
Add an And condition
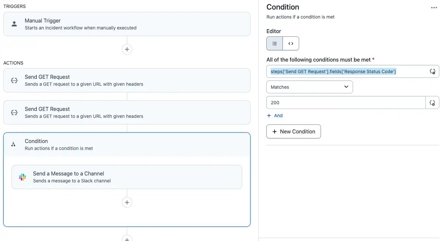point(275,116)
